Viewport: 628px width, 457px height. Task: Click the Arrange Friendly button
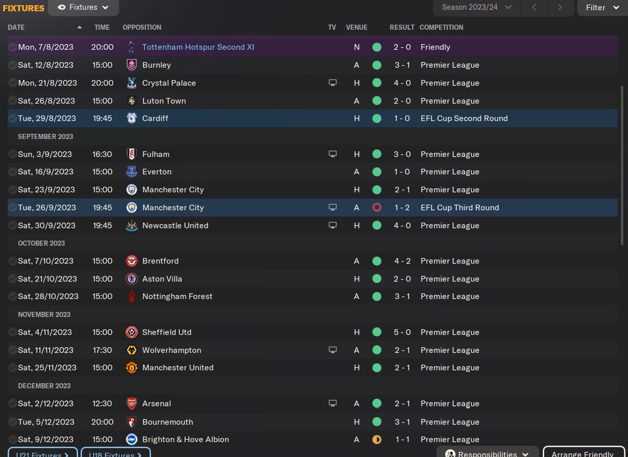pyautogui.click(x=582, y=453)
